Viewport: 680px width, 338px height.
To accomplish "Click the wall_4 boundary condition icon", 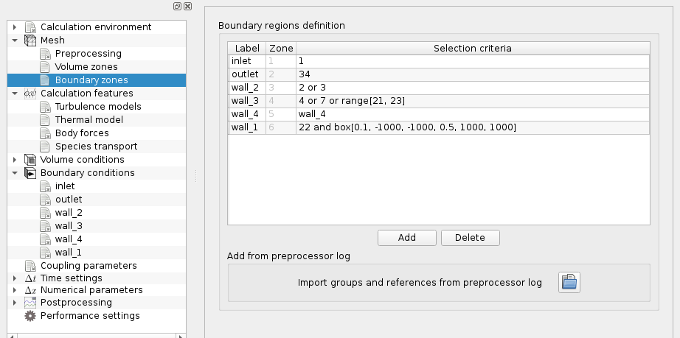I will click(45, 239).
